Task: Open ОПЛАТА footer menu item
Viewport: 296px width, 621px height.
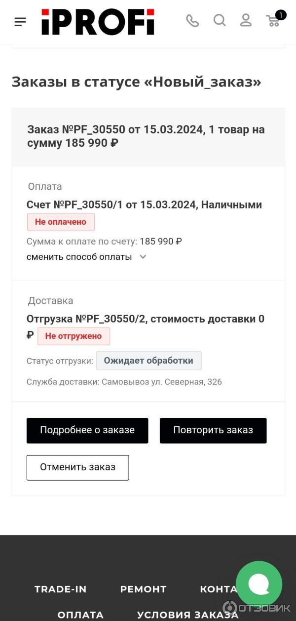Action: coord(80,615)
